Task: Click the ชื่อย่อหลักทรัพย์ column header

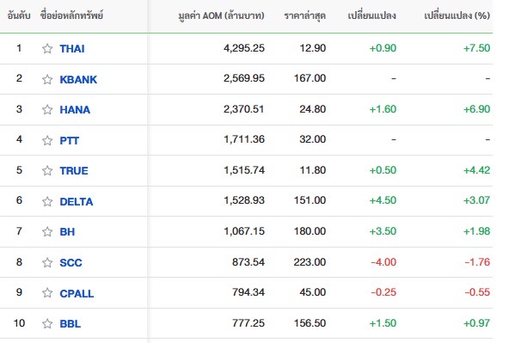Action: (x=71, y=15)
